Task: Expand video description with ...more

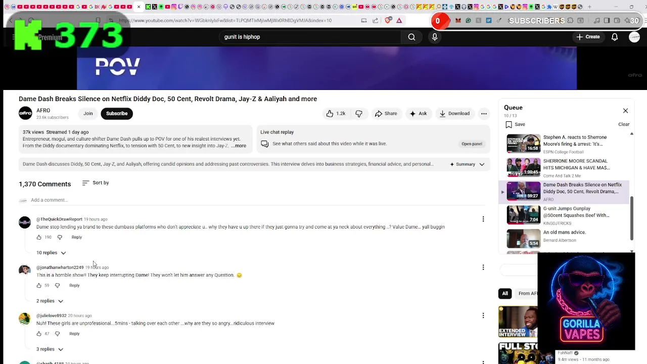Action: [x=239, y=146]
